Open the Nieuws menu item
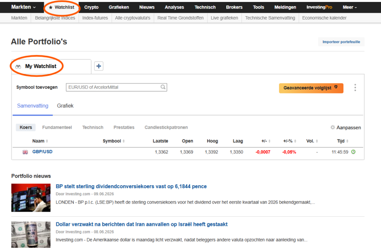The image size is (381, 252). [x=147, y=7]
